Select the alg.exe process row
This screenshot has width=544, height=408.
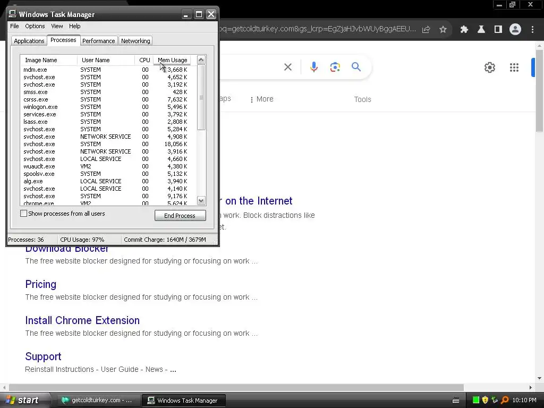pyautogui.click(x=106, y=181)
